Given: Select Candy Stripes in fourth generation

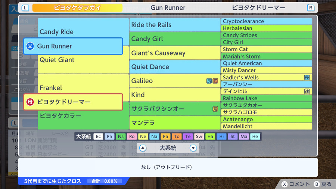Looking at the screenshot, I should pos(267,35).
